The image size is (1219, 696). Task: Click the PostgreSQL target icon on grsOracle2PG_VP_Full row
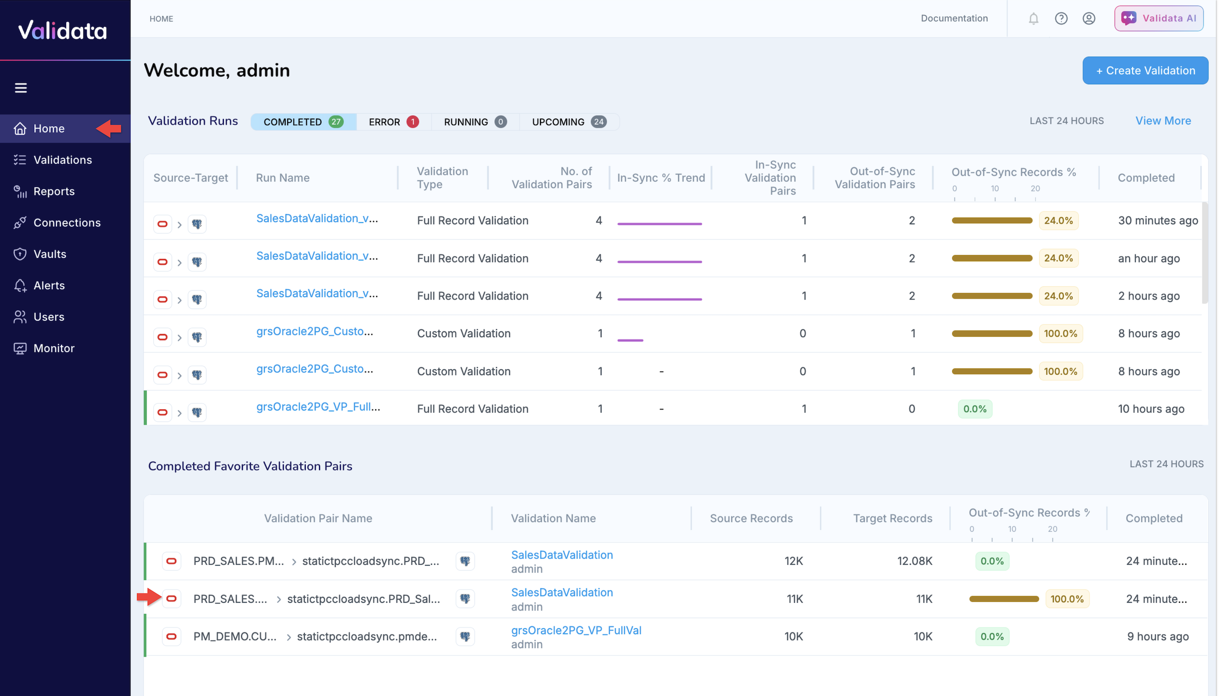(x=197, y=412)
